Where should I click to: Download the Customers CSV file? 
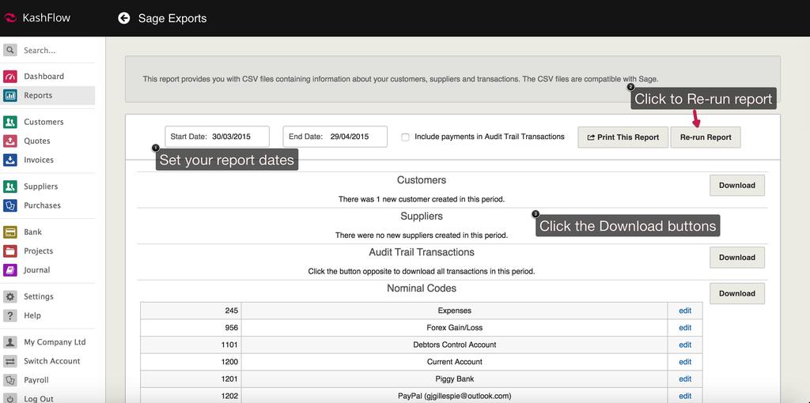736,186
